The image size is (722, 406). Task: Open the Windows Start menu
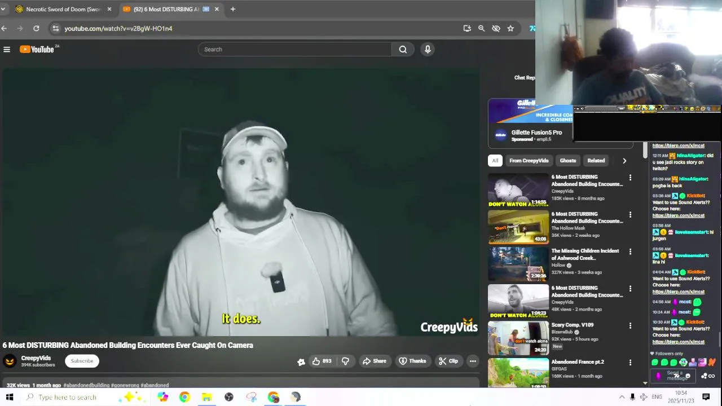point(10,397)
